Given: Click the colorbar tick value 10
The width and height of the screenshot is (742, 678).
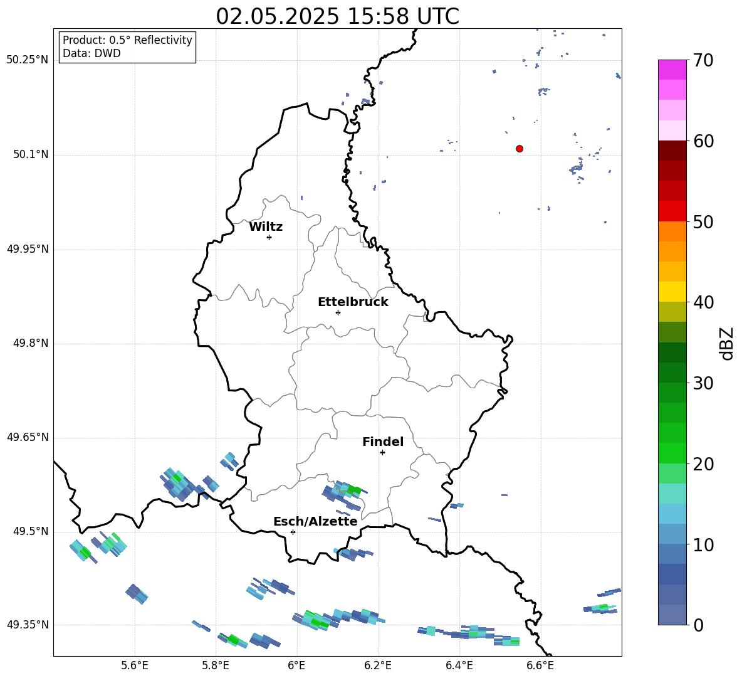Looking at the screenshot, I should pyautogui.click(x=703, y=545).
